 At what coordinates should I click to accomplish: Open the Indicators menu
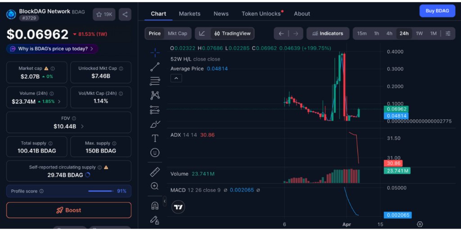328,33
